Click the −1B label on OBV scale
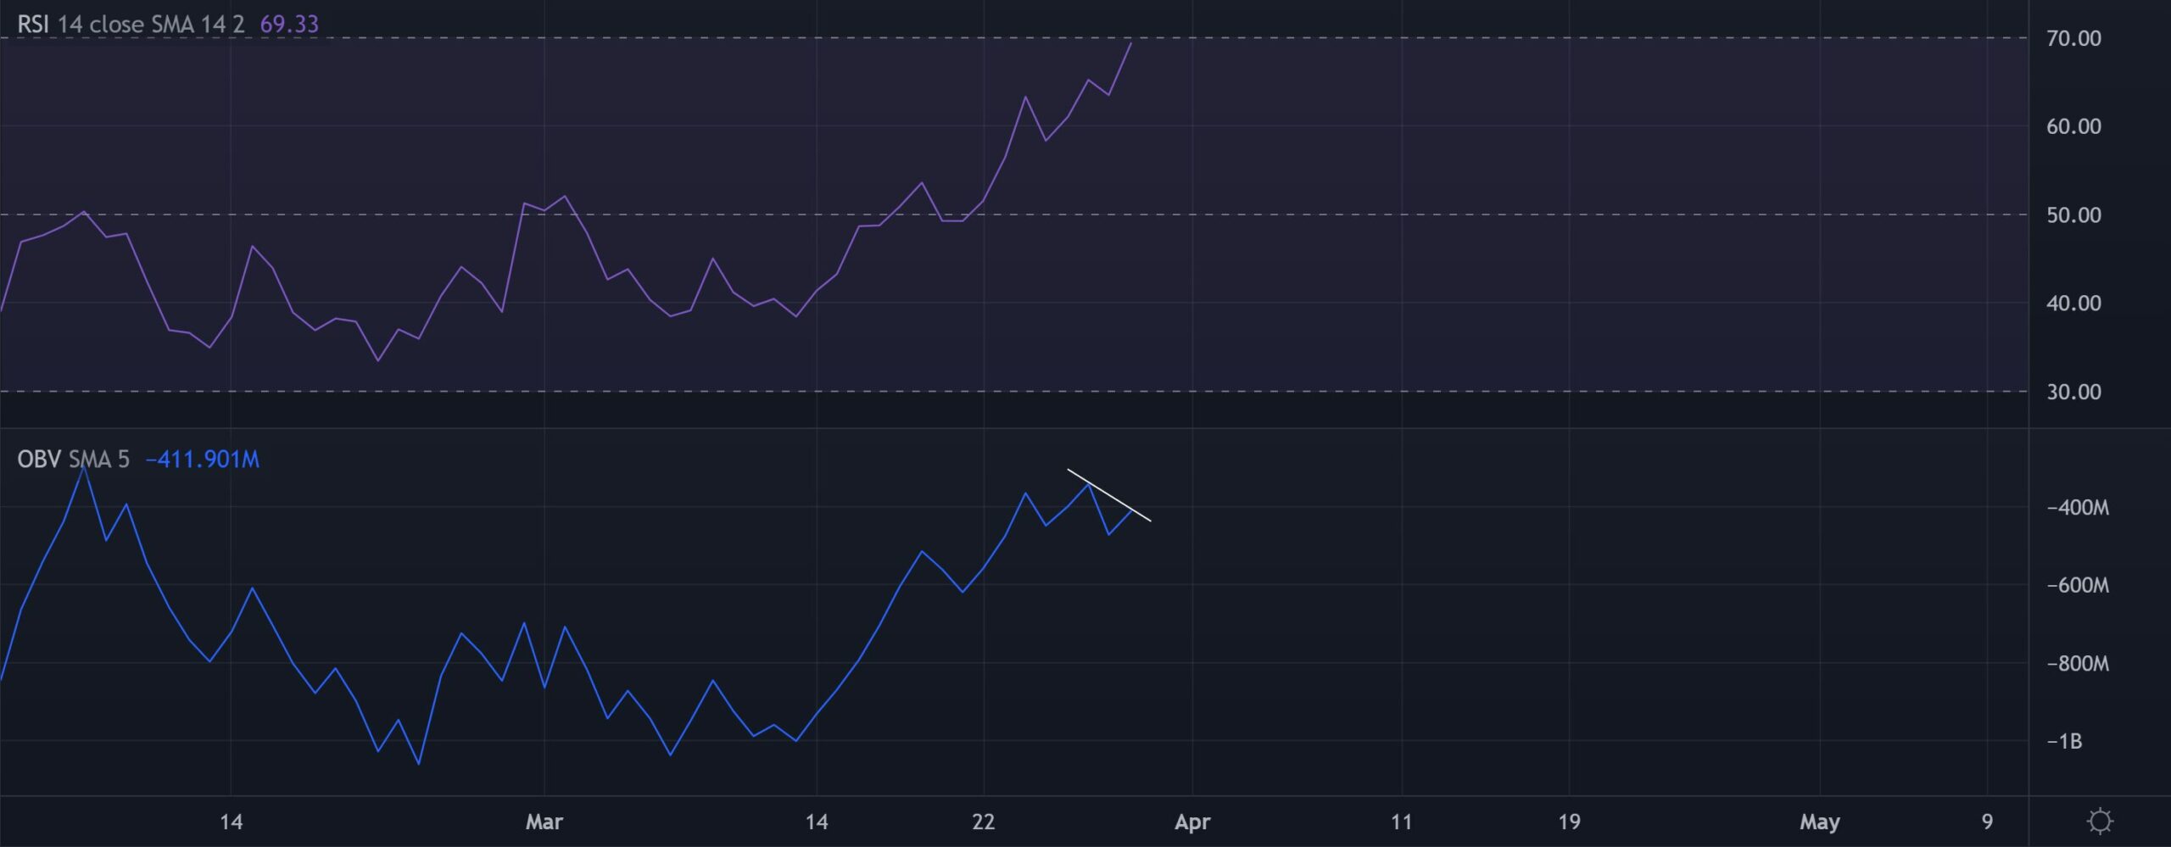Image resolution: width=2171 pixels, height=847 pixels. point(2064,741)
